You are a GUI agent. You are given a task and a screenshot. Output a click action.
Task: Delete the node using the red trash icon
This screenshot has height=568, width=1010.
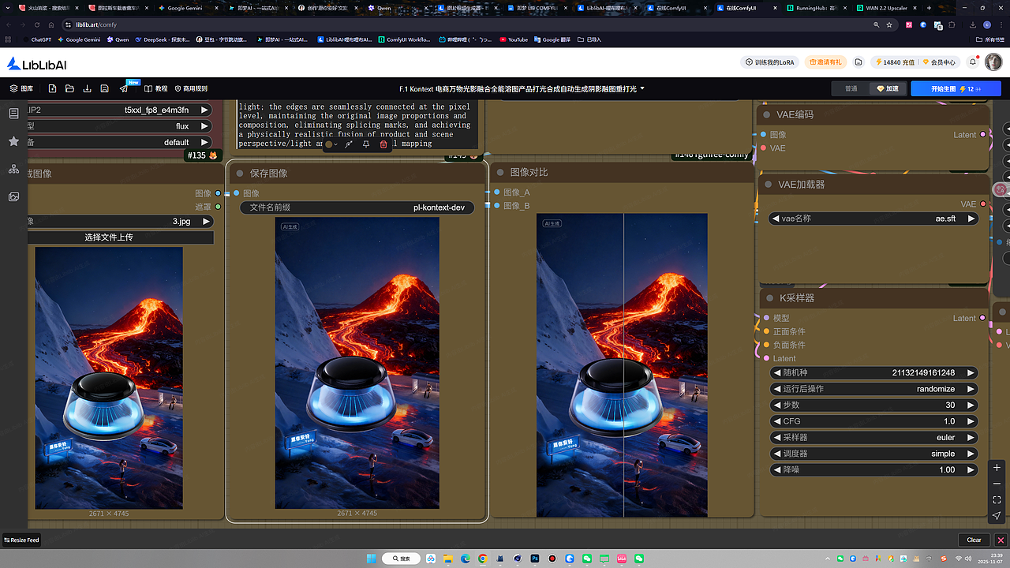tap(383, 144)
